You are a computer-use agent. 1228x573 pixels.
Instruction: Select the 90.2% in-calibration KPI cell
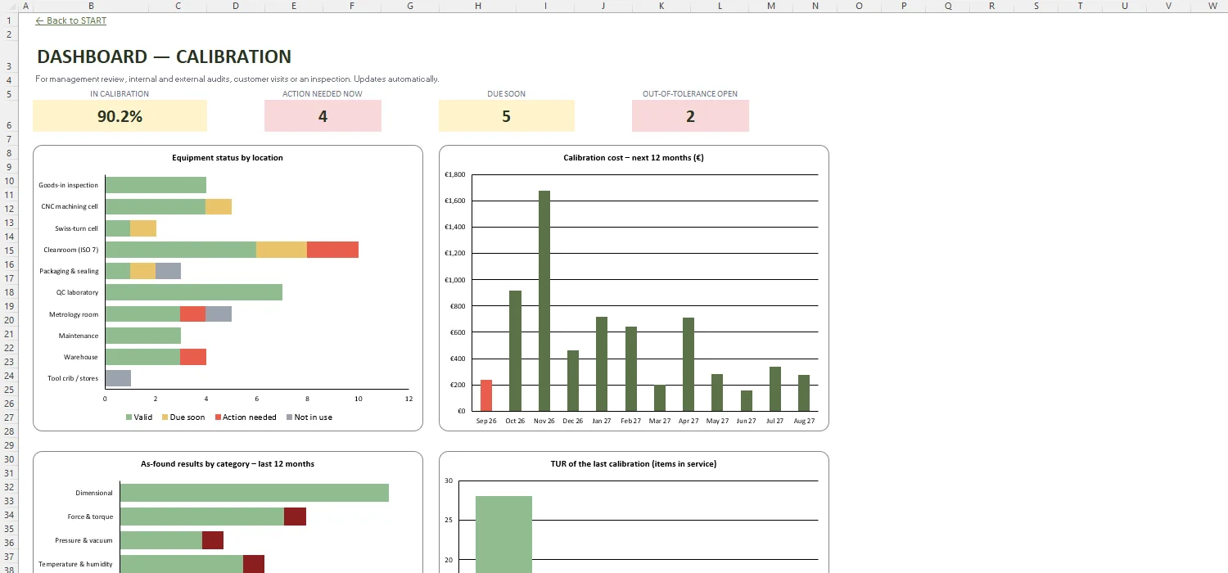[120, 116]
